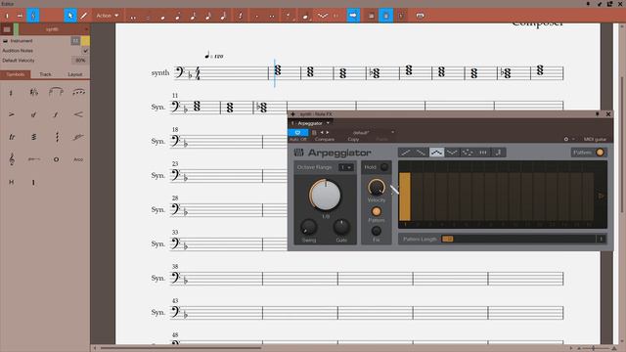Click the Velocity knob
Image resolution: width=626 pixels, height=352 pixels.
(376, 187)
